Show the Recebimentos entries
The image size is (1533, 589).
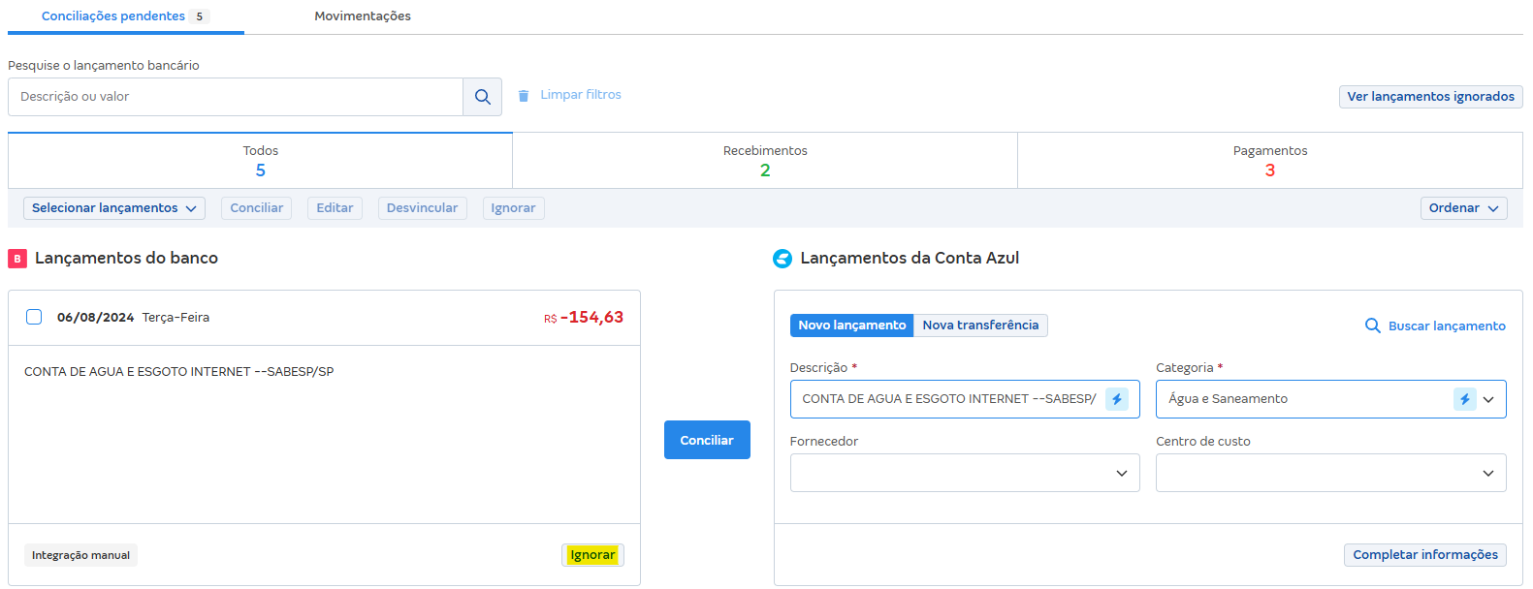(765, 161)
